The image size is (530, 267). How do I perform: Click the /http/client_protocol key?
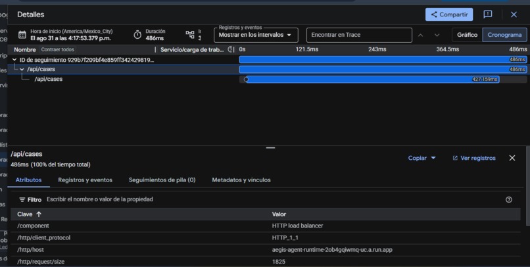[x=44, y=237]
